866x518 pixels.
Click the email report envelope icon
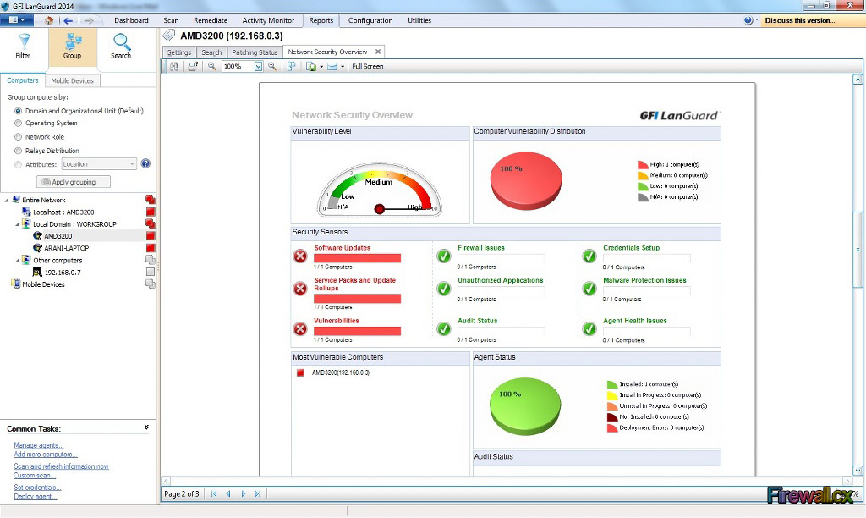(332, 66)
